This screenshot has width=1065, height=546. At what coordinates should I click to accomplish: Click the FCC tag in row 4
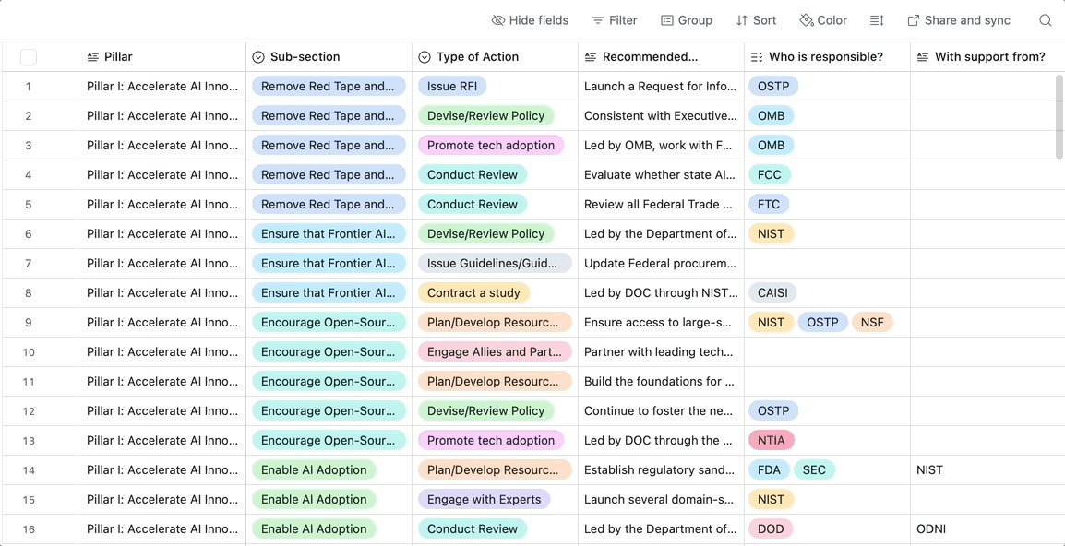click(x=770, y=174)
